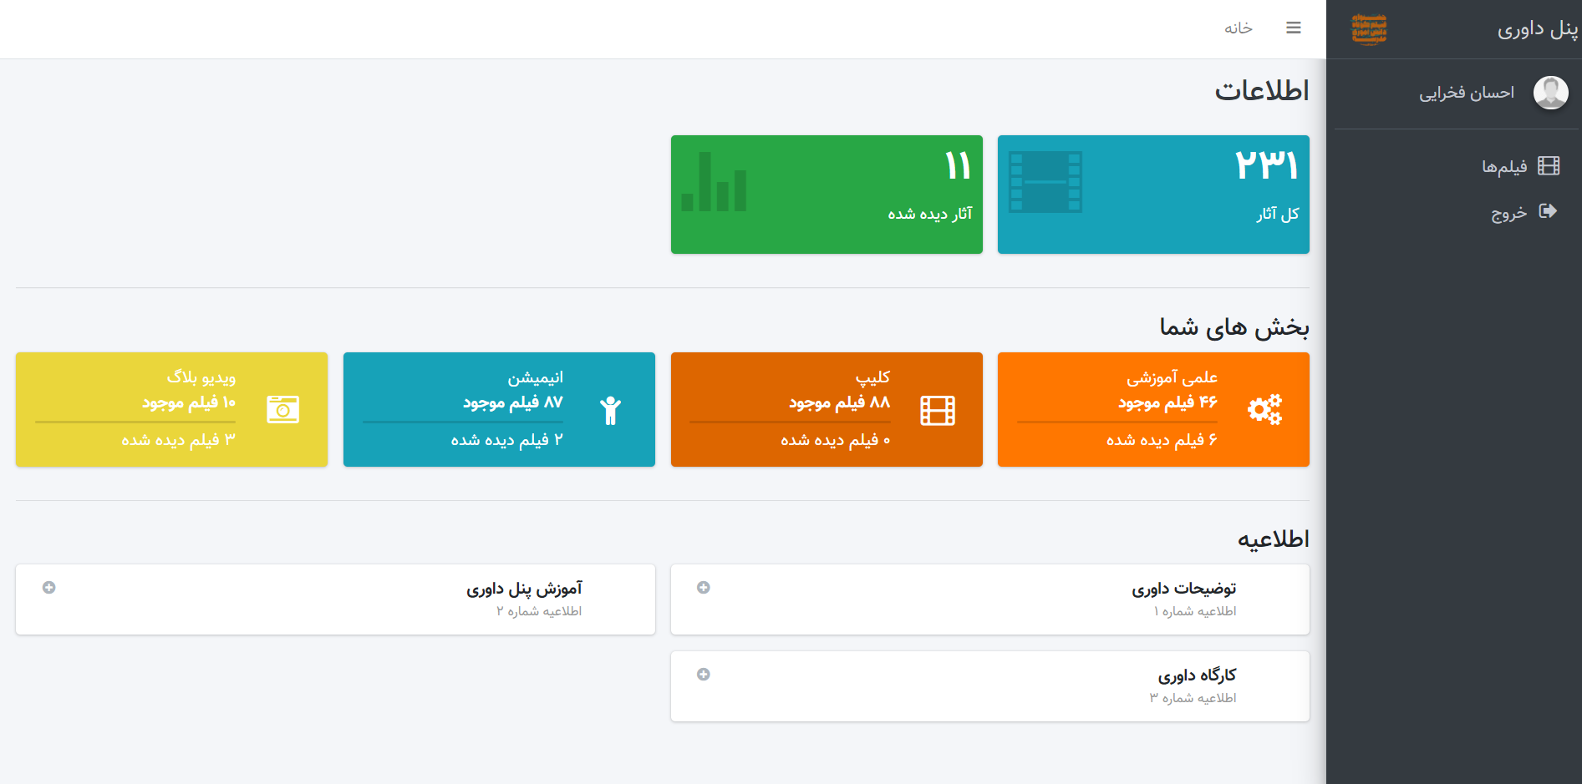Click the film icon on کلیپ card
1582x784 pixels.
tap(937, 410)
